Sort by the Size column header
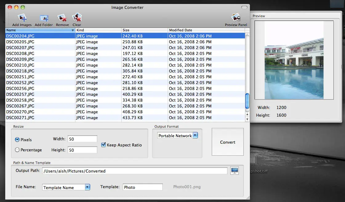This screenshot has width=345, height=202. pyautogui.click(x=145, y=30)
